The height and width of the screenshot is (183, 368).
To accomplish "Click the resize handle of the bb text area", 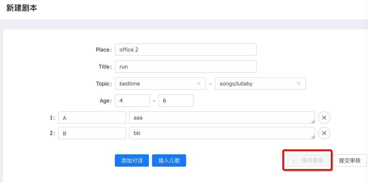I will click(313, 137).
